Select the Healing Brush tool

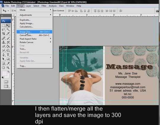pos(3,38)
